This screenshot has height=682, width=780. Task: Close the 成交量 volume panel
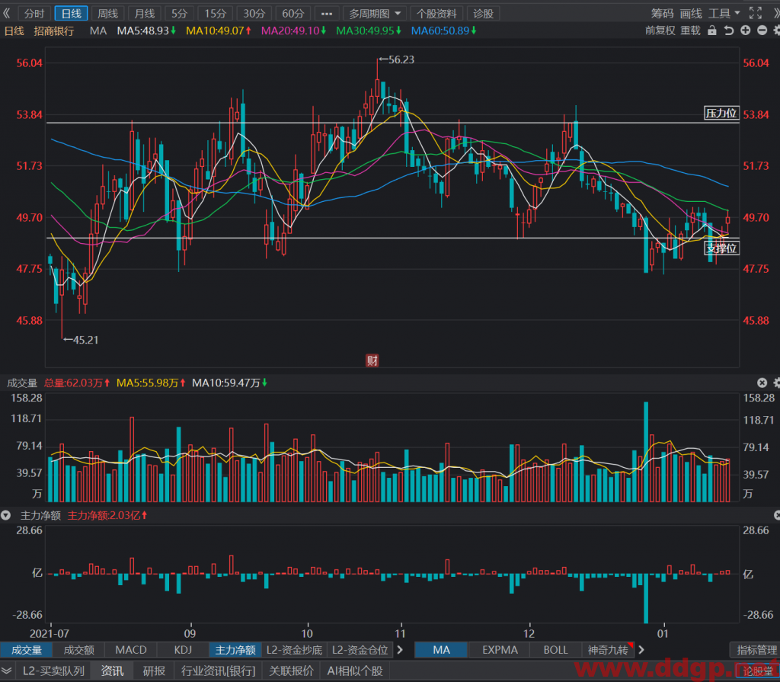762,383
